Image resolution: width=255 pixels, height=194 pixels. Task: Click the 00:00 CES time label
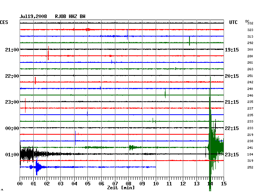coord(12,128)
